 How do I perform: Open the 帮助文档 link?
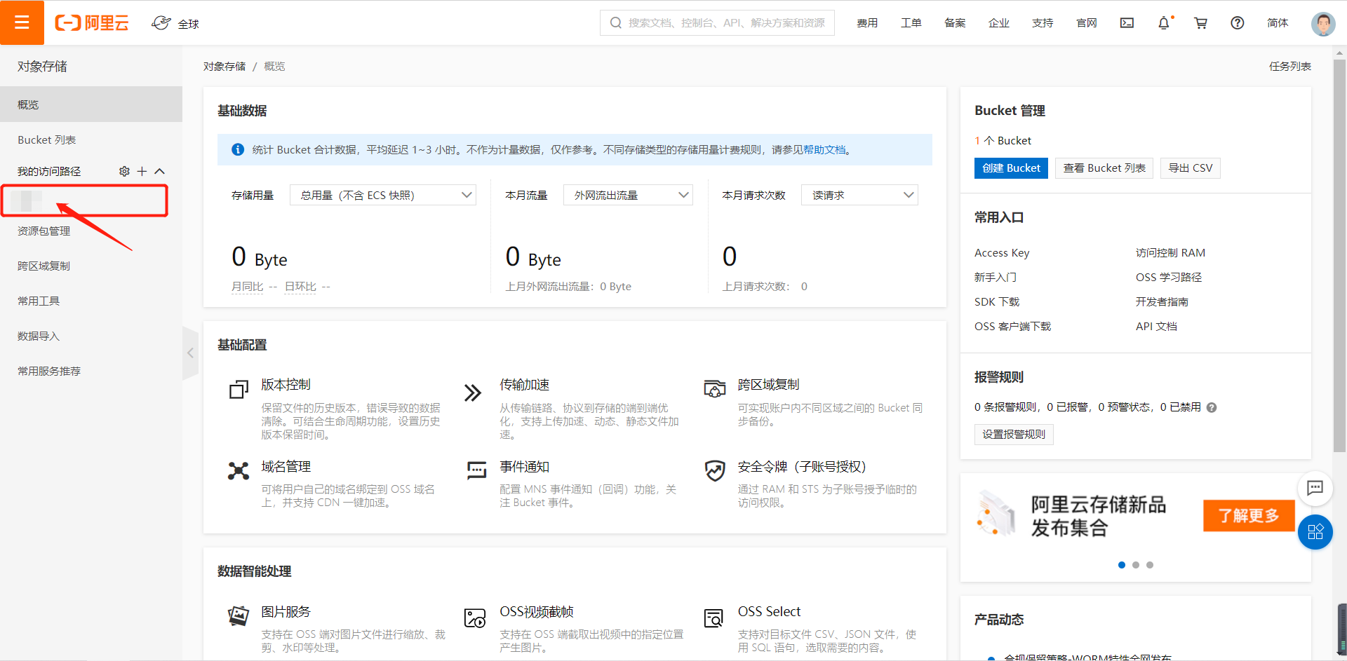click(824, 149)
